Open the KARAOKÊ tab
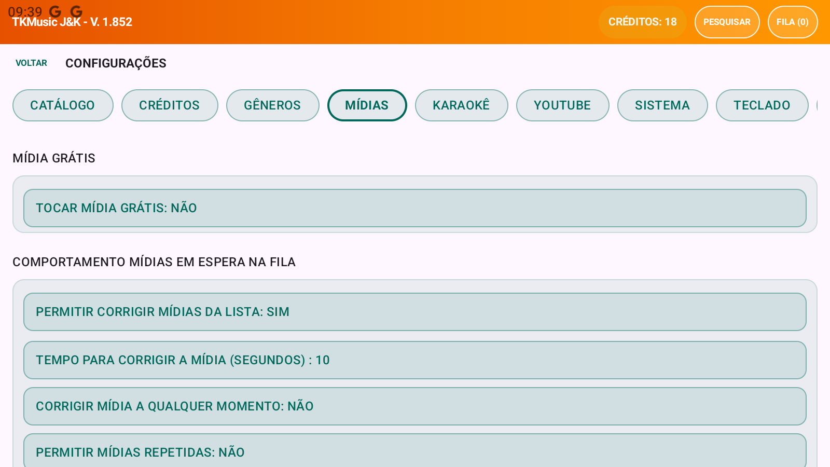Screen dimensions: 830x467 [x=461, y=105]
